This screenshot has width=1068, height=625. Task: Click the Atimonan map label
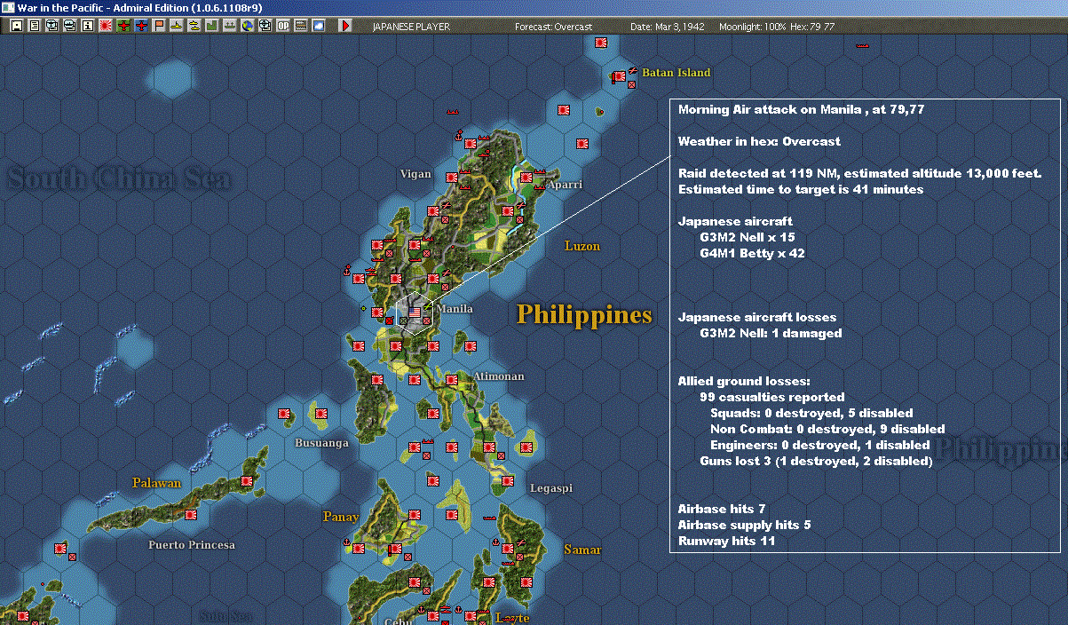pyautogui.click(x=498, y=376)
